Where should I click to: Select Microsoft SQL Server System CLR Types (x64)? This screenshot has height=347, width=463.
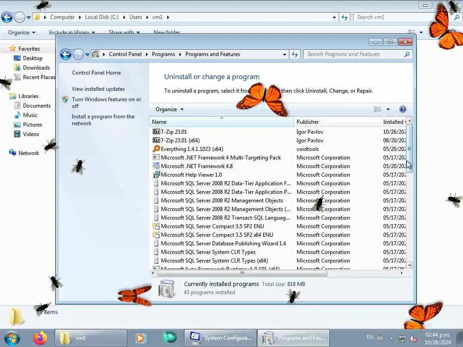[214, 261]
